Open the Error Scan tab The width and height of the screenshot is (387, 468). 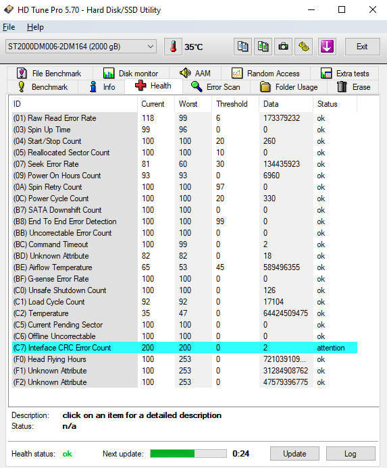pos(215,87)
